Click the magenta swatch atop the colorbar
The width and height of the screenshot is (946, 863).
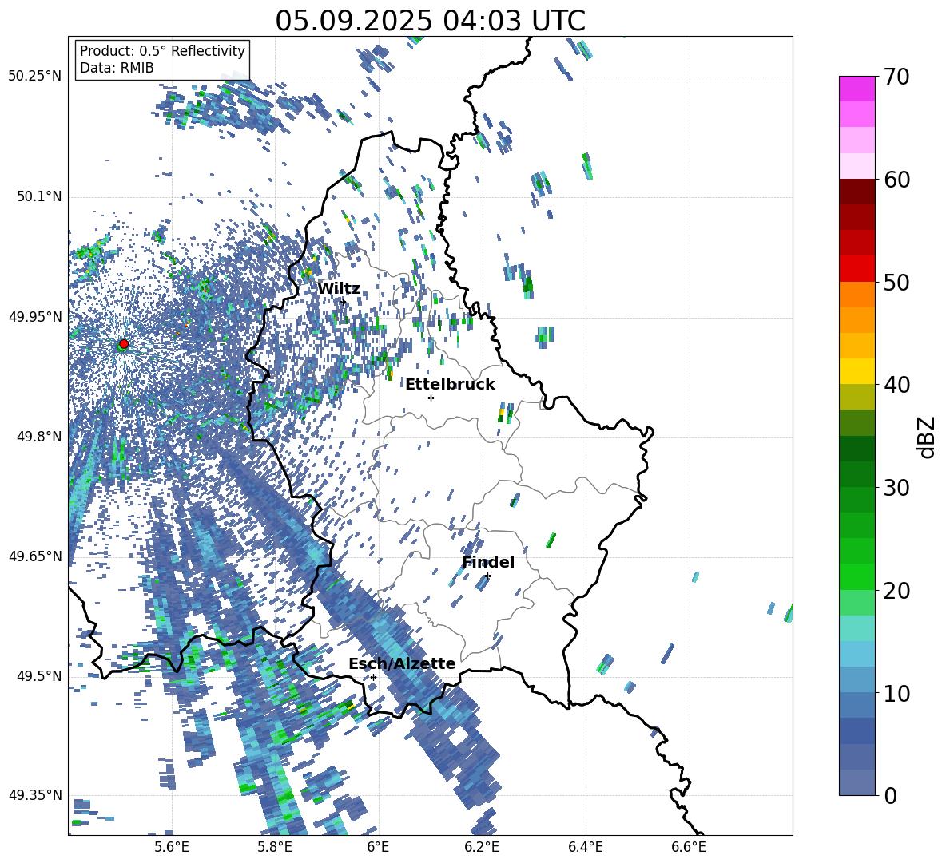click(857, 89)
